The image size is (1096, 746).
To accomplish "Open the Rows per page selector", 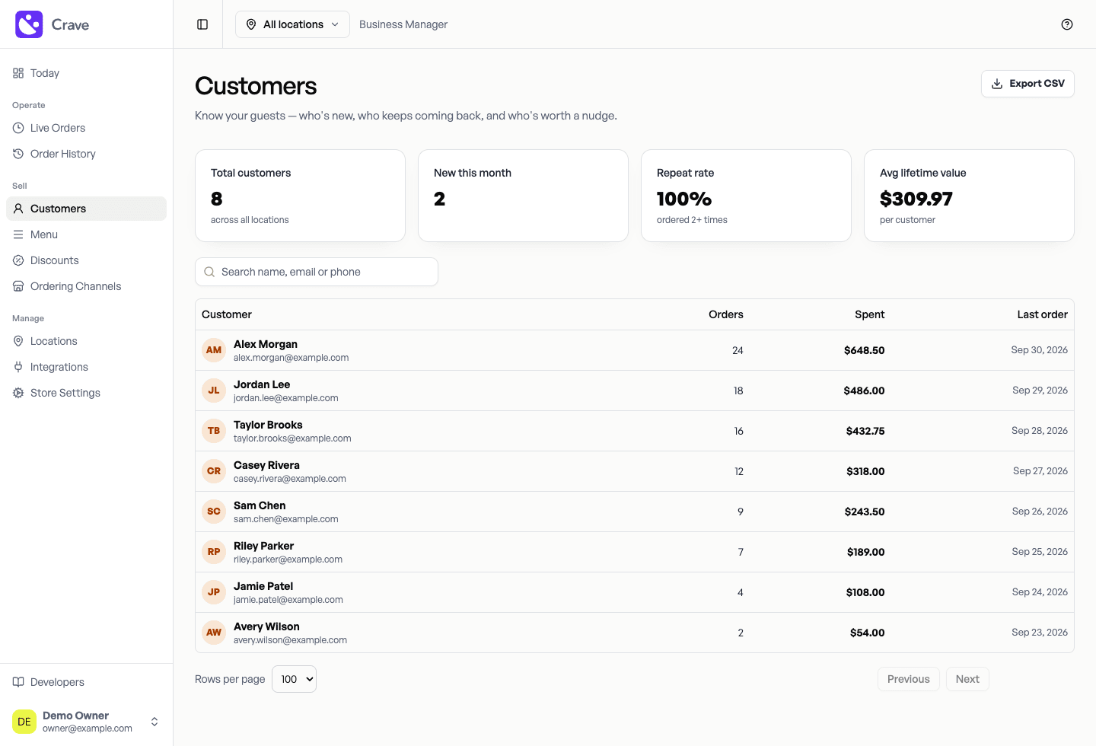I will click(294, 679).
